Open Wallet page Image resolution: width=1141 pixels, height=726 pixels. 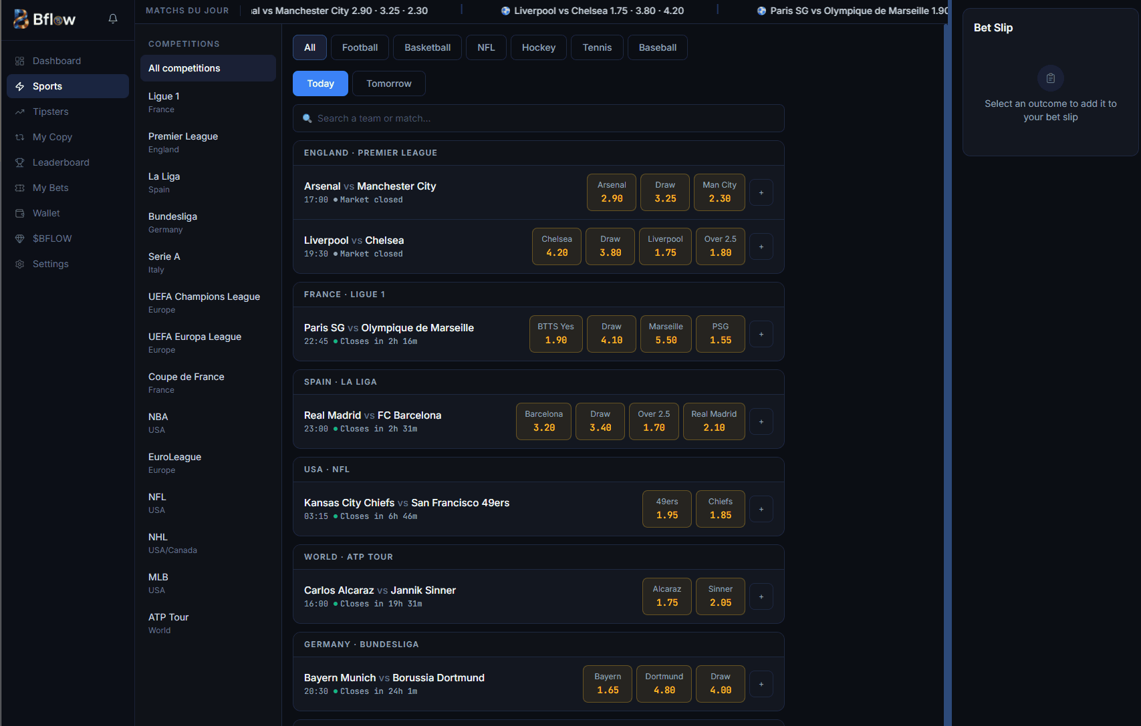point(68,213)
